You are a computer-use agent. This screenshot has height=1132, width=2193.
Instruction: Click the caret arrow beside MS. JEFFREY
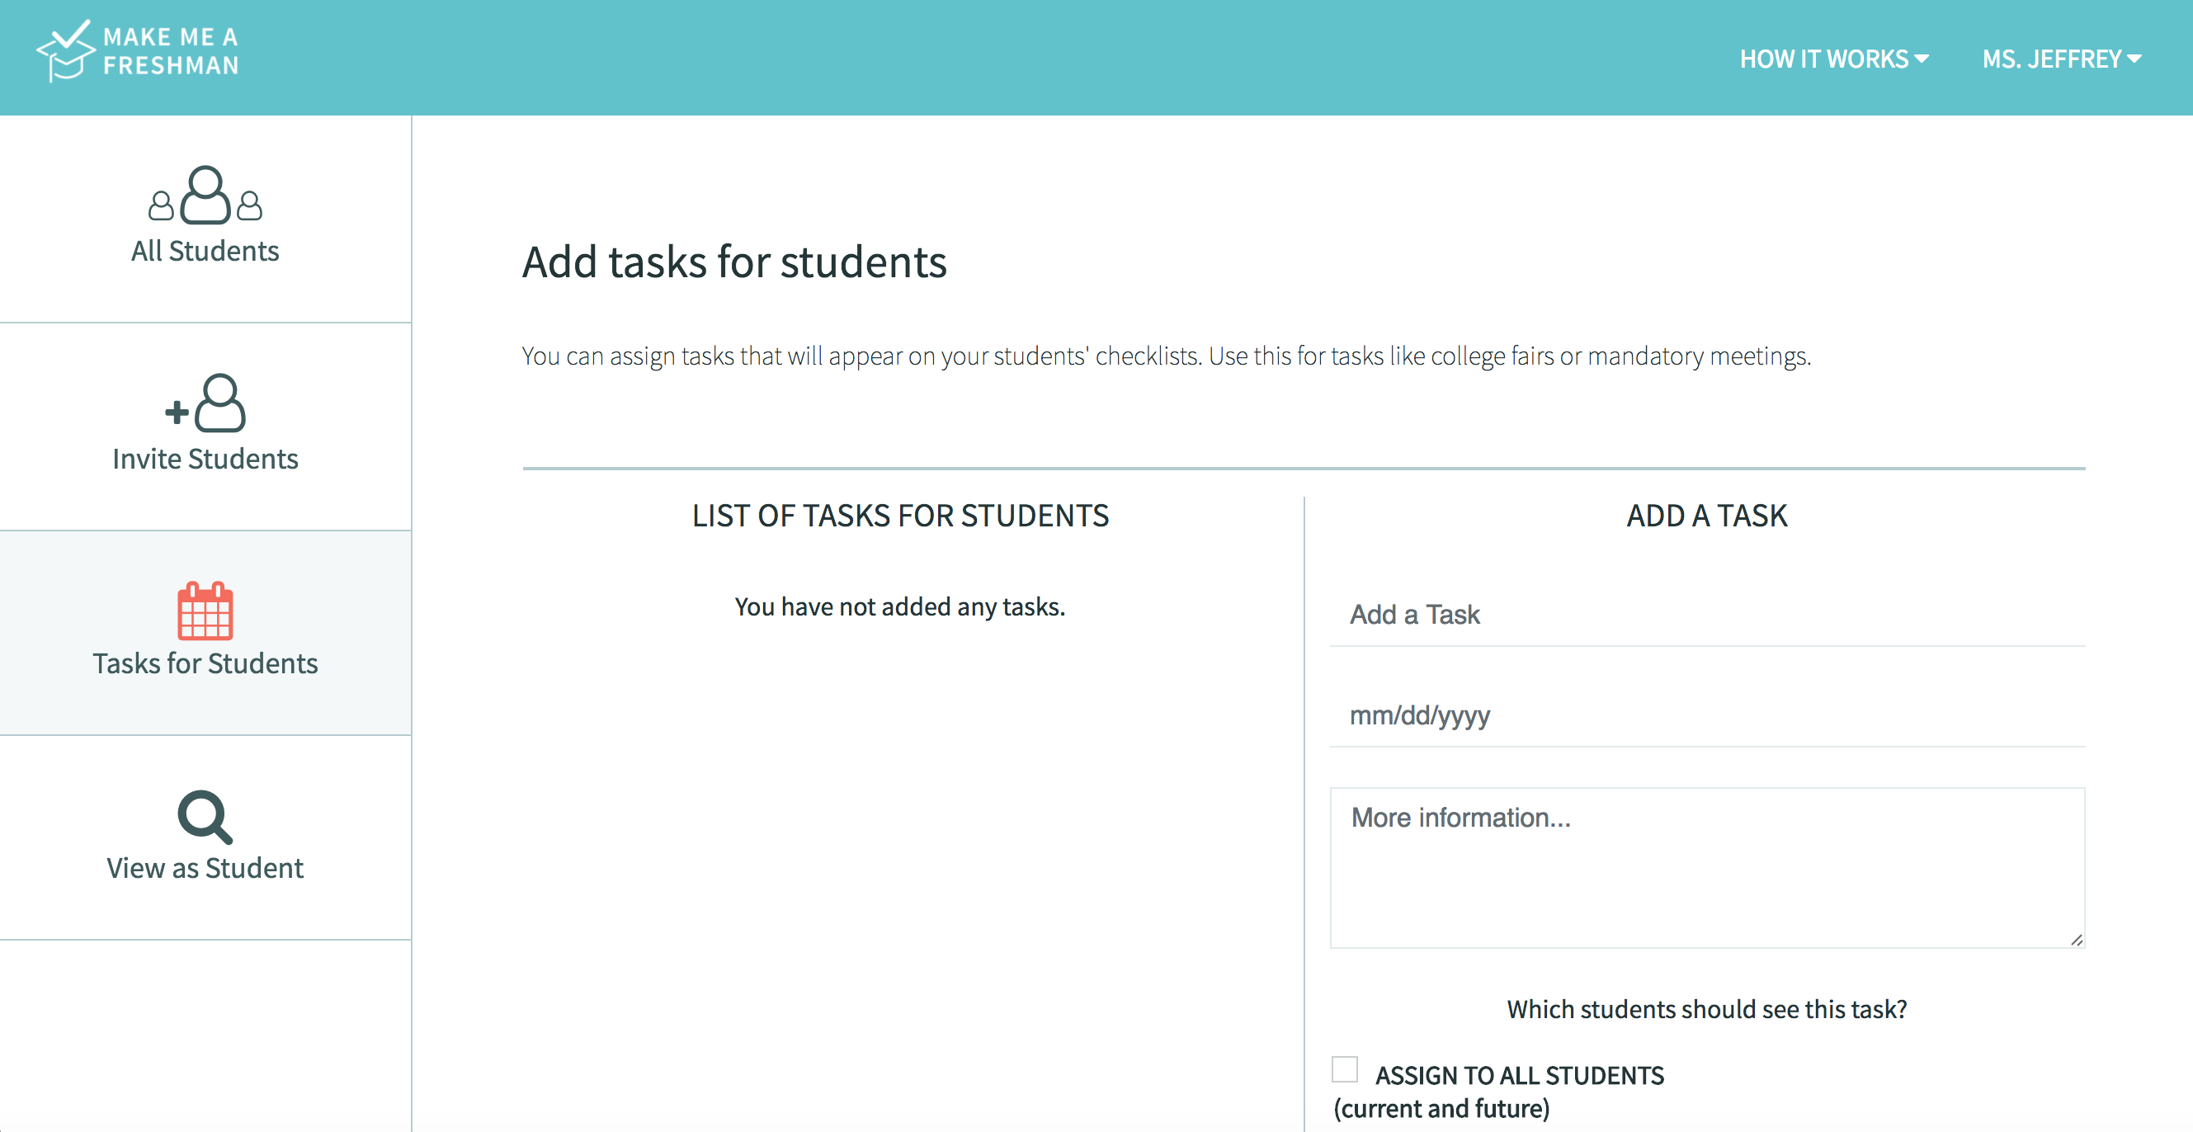point(2134,59)
